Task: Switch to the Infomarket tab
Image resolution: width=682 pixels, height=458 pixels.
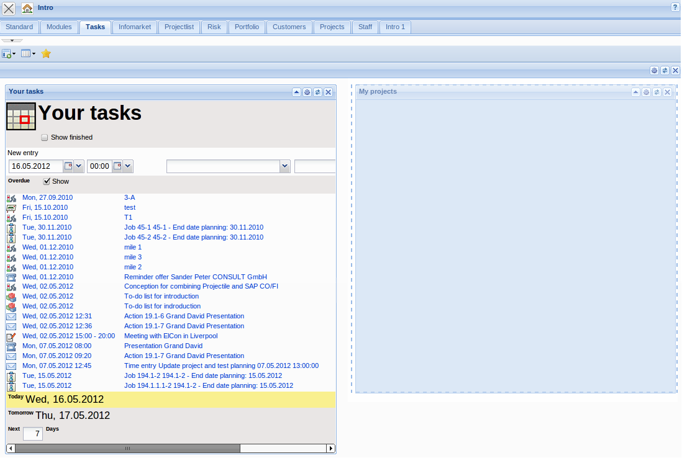Action: click(134, 27)
